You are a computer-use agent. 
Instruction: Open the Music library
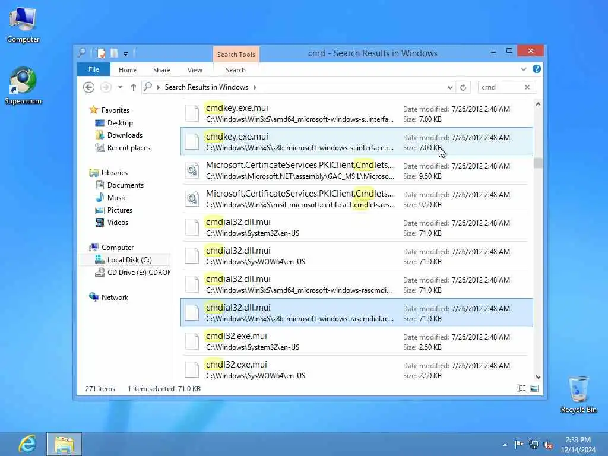[117, 197]
